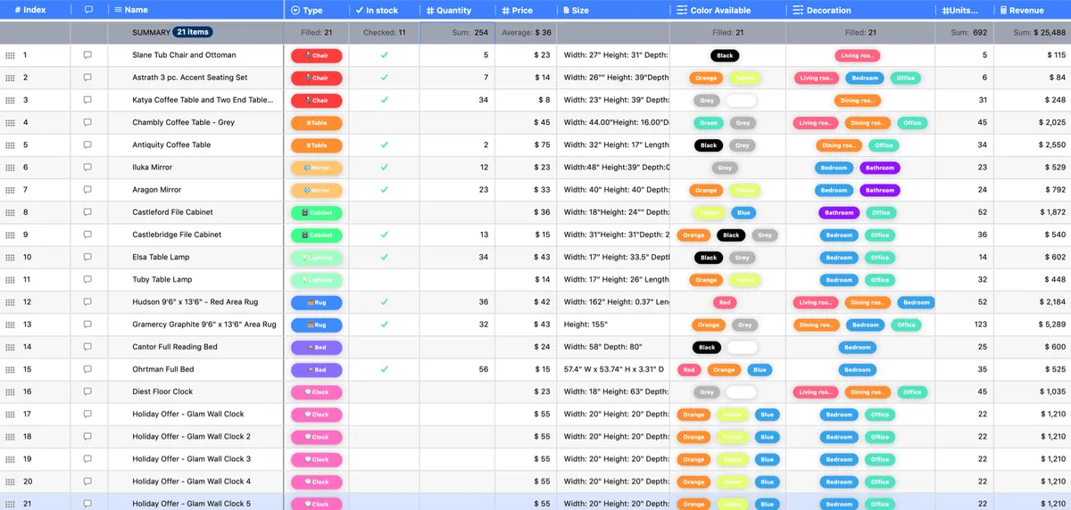Select the Quantity column header

457,10
